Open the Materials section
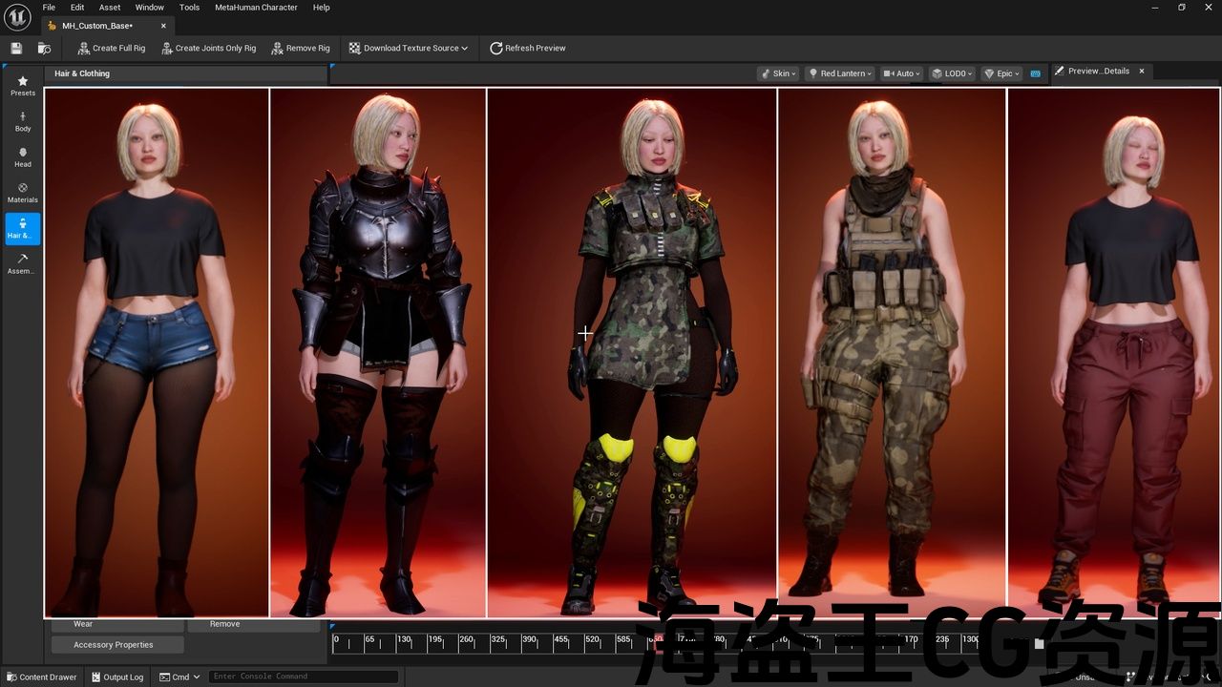This screenshot has height=687, width=1222. point(23,193)
